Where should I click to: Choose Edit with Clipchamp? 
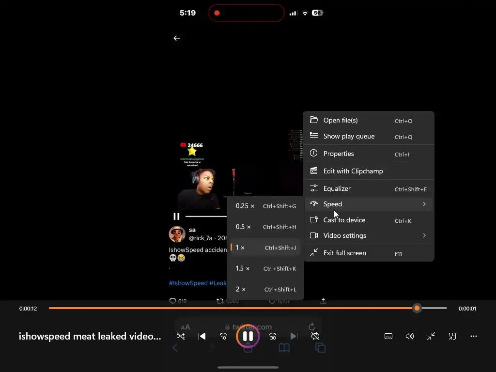(369, 171)
